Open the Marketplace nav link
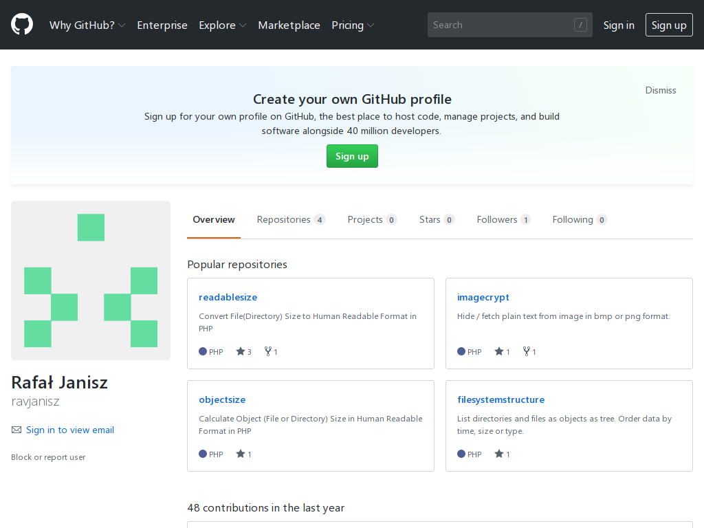The height and width of the screenshot is (528, 704). (x=289, y=25)
